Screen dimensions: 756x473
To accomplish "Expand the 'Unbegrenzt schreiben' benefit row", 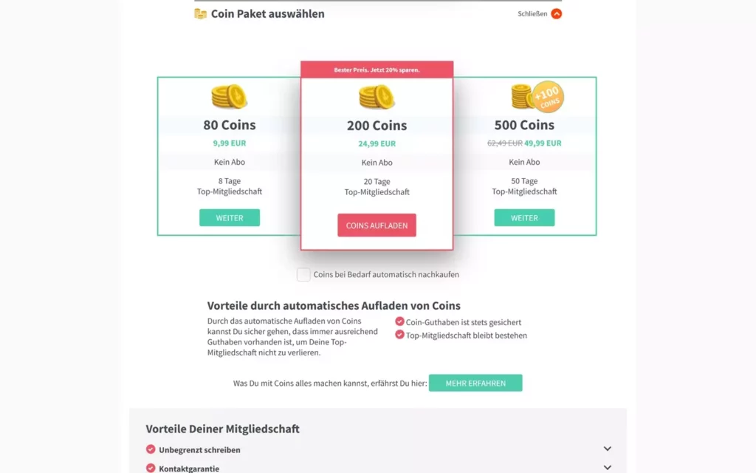I will (x=607, y=449).
